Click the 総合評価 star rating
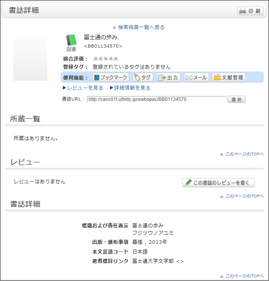This screenshot has height=281, width=269. (x=106, y=58)
